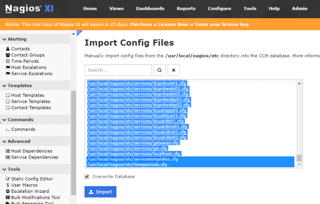Open the Contacts sidebar link
320x204 pixels.
coord(21,49)
